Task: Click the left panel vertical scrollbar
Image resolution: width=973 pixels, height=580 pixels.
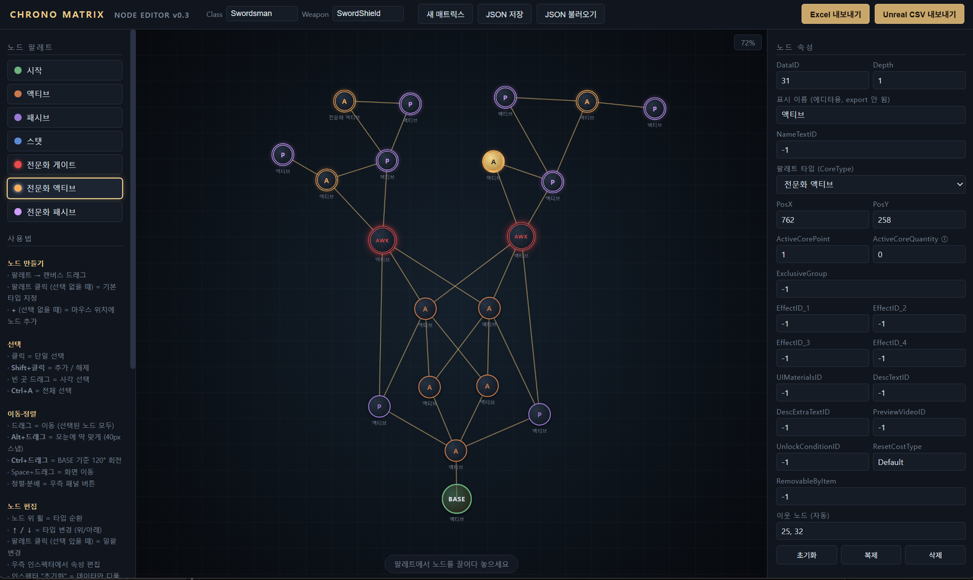Action: pos(133,199)
